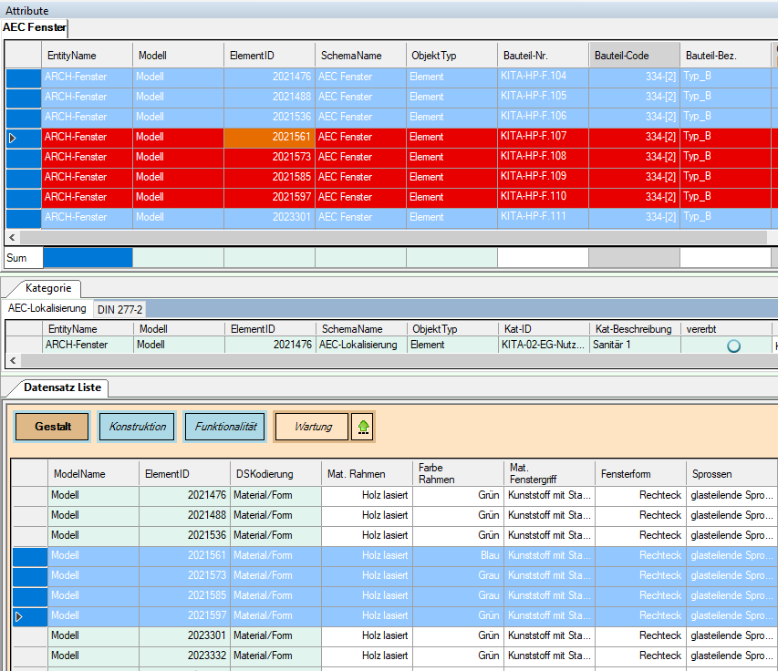Click the KITA-02-EG-Nutz... Kat-ID cell
This screenshot has height=671, width=778.
coord(544,345)
